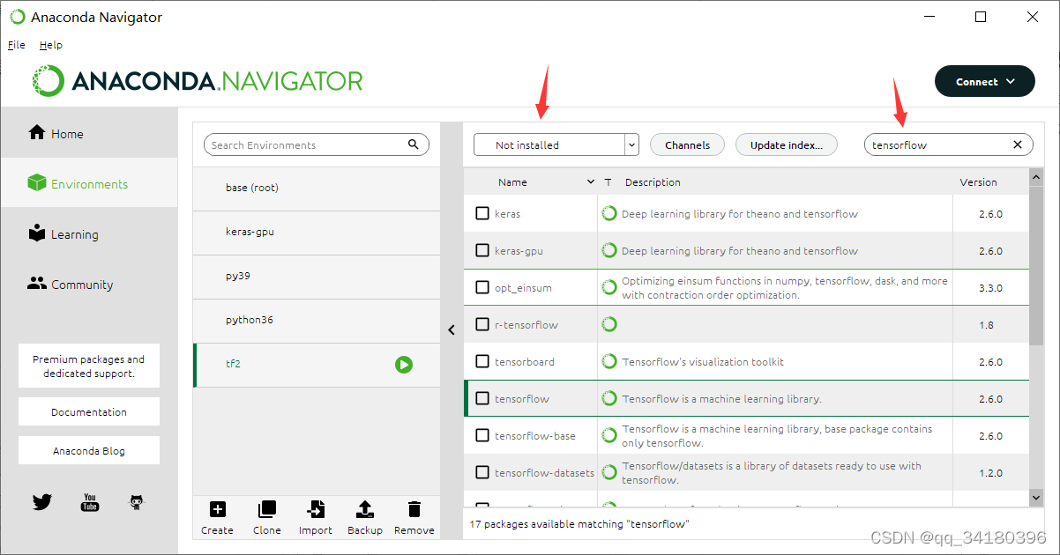Expand the Connect dropdown button
Screen dimensions: 1060x555
(984, 82)
